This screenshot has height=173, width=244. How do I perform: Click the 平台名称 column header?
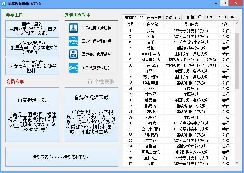(151, 24)
